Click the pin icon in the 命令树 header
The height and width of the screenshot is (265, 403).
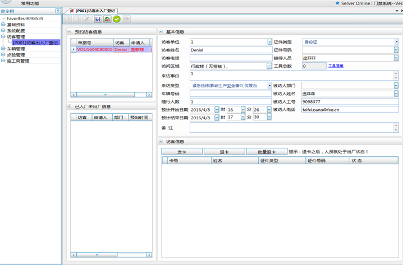58,11
